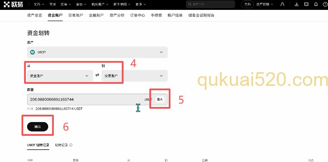Select the USDT 划转记录 tab

coord(38,145)
